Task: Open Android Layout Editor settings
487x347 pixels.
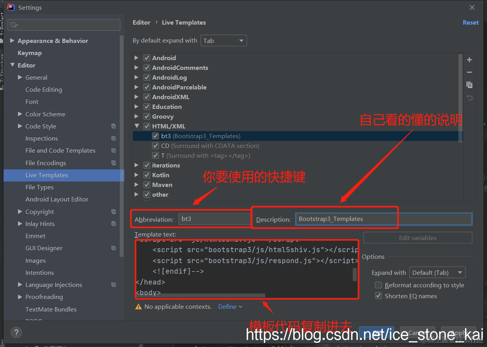Action: (57, 199)
